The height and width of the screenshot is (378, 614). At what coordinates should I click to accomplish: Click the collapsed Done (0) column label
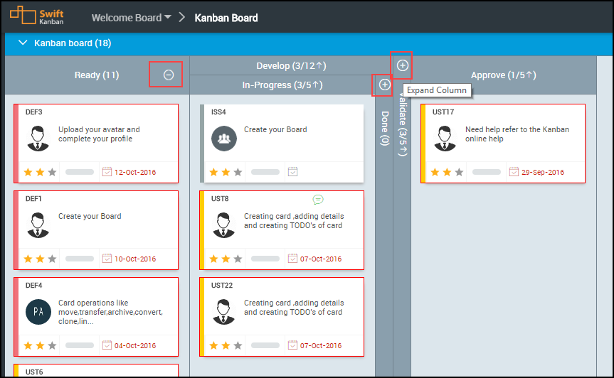coord(384,128)
